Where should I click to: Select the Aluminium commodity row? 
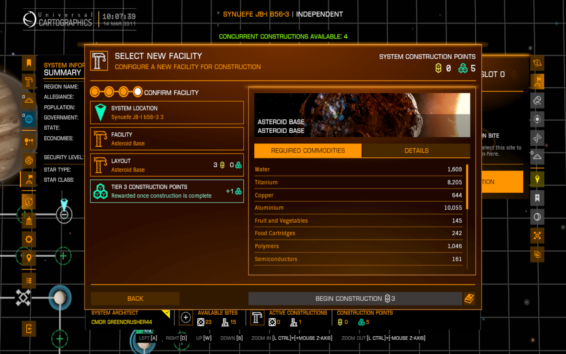tap(358, 208)
